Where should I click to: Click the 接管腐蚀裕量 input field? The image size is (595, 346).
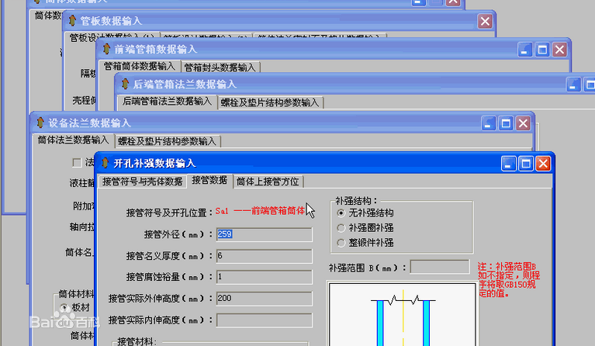click(264, 277)
